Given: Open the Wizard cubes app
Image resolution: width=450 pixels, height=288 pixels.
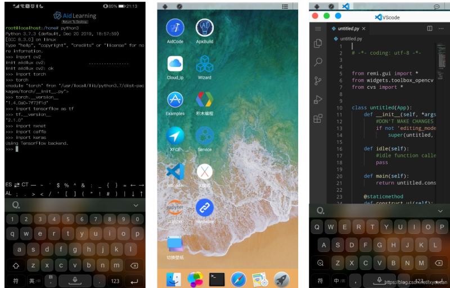Looking at the screenshot, I should [x=205, y=64].
